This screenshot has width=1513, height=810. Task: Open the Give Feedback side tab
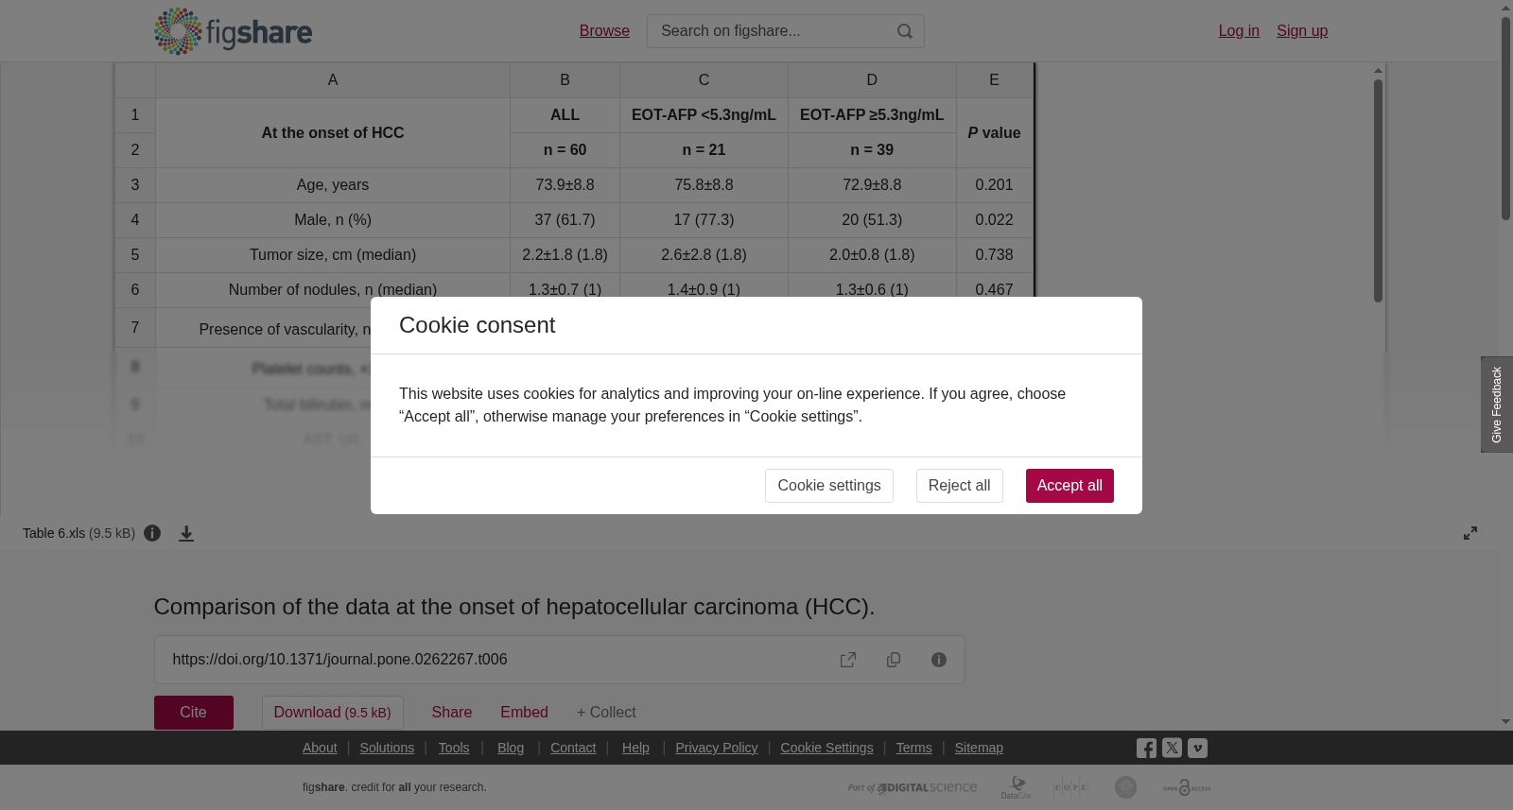pos(1497,405)
